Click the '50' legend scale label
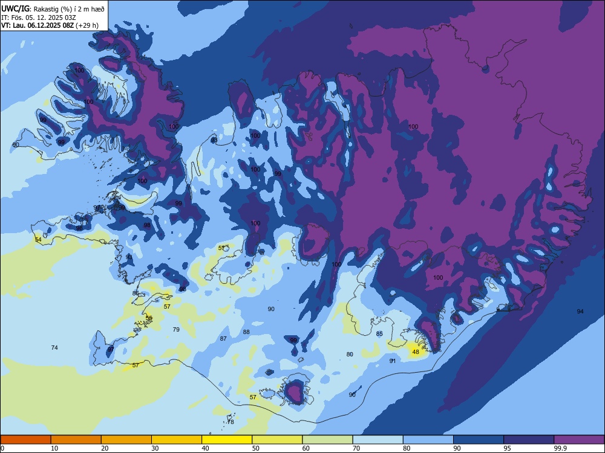The height and width of the screenshot is (453, 605). point(255,448)
